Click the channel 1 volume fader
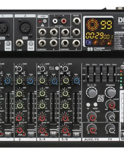This screenshot has width=124, height=168. (x=8, y=131)
